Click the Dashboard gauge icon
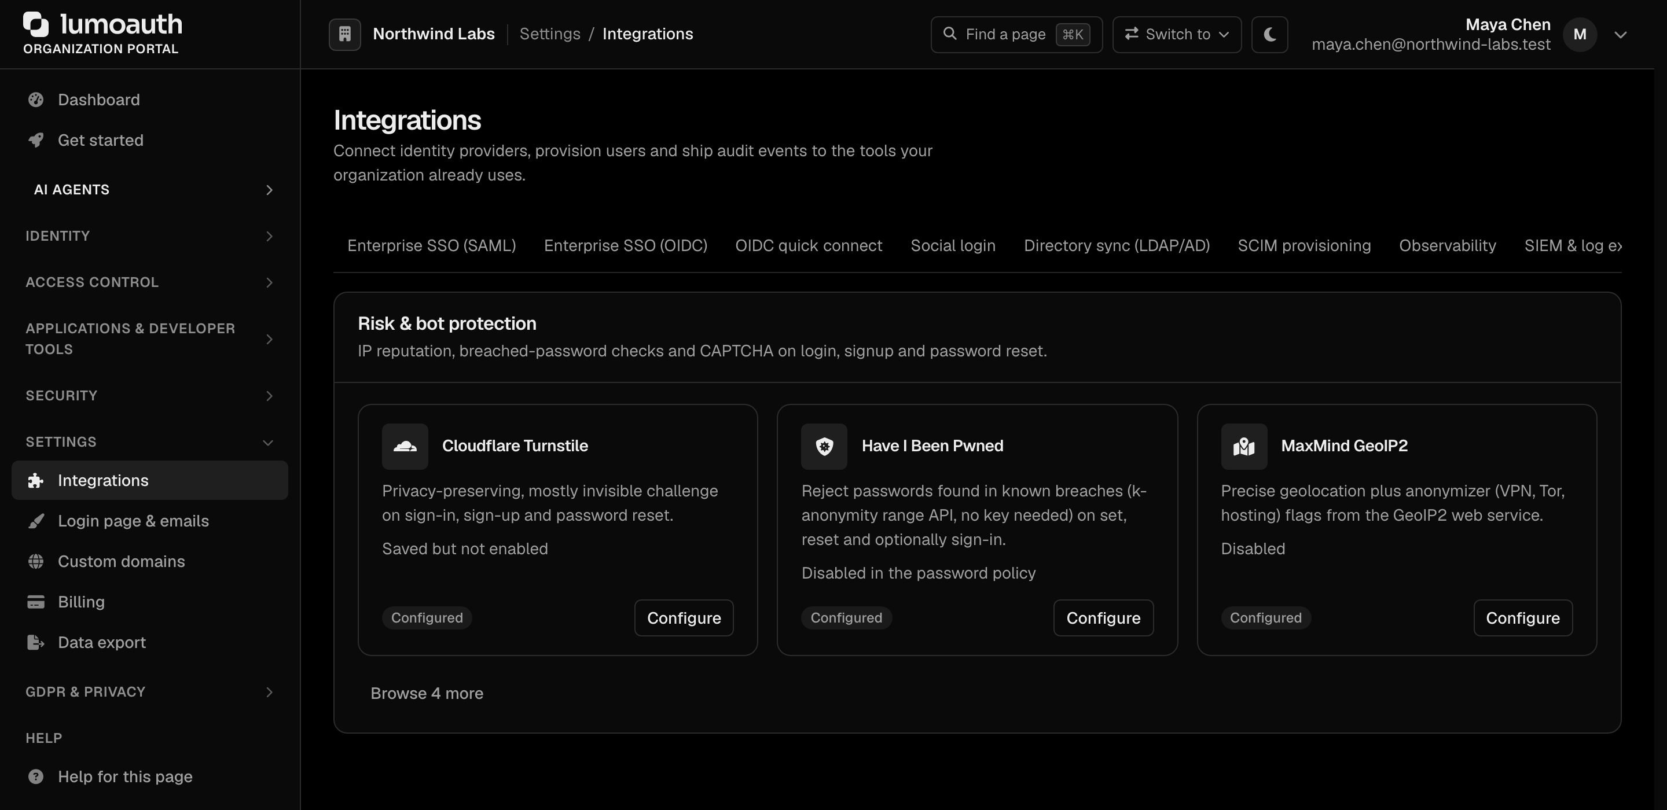1667x810 pixels. (36, 100)
